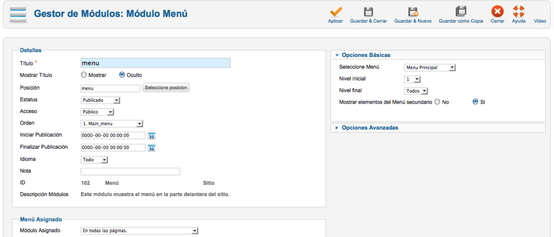Open the Seleccione Menú dropdown
This screenshot has width=554, height=237.
tap(430, 68)
